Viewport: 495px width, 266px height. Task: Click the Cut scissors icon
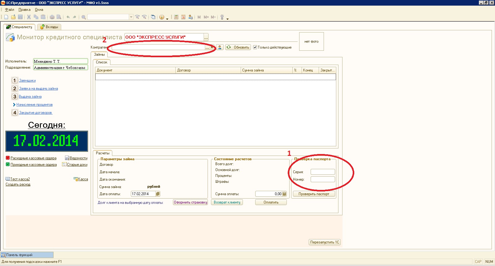point(29,17)
